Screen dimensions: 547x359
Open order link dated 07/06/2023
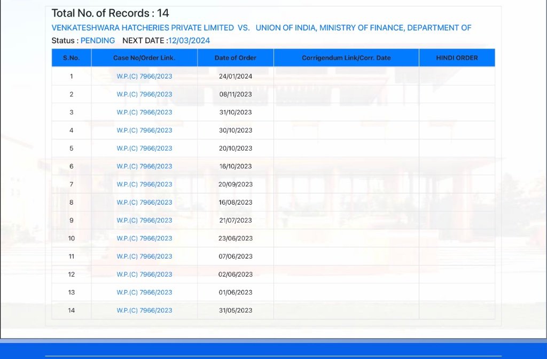coord(144,256)
